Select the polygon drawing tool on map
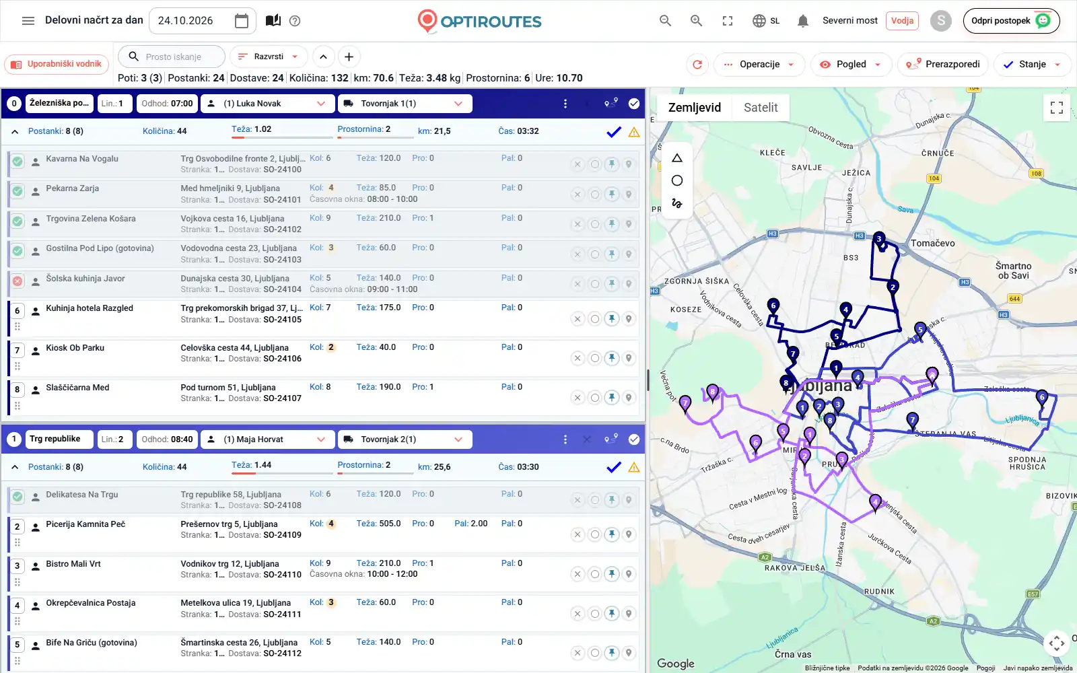 [x=677, y=158]
